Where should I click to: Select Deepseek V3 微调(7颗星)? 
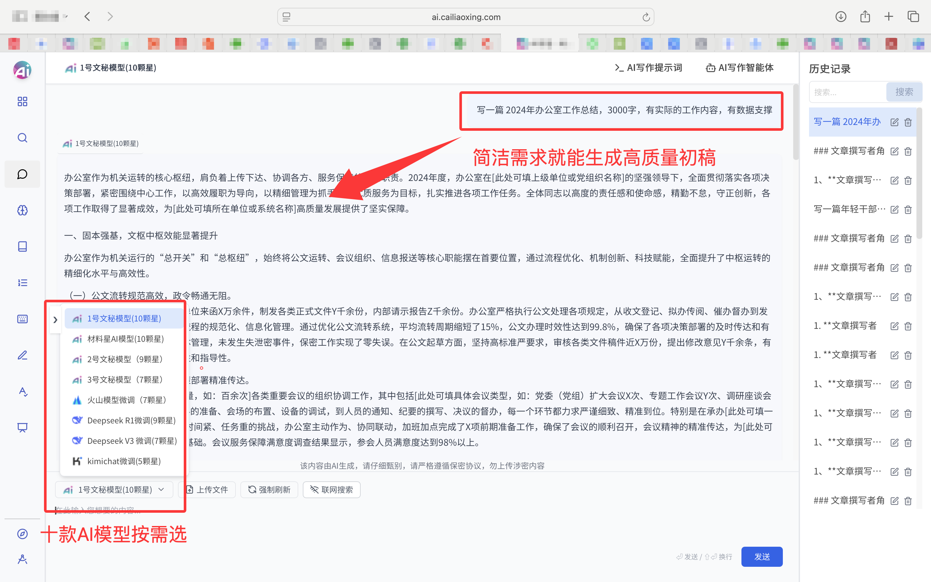(x=124, y=441)
